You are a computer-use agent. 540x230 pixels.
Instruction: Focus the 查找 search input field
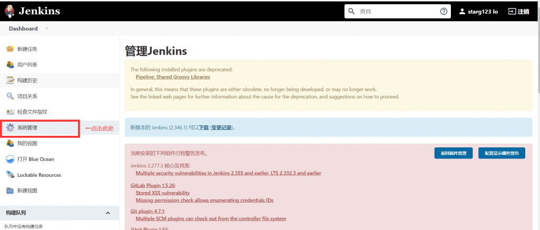tap(398, 12)
